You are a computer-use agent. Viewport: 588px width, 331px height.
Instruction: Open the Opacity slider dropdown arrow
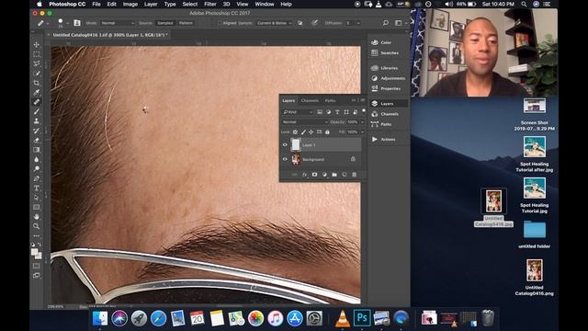[x=362, y=122]
